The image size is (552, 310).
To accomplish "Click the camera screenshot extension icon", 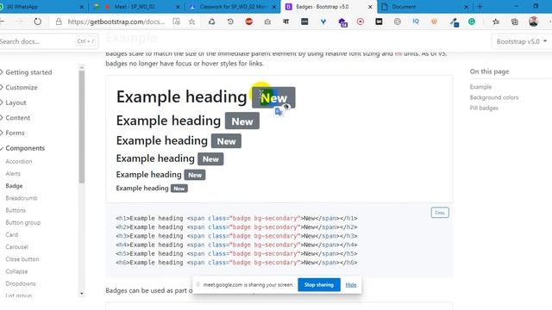I will (267, 22).
